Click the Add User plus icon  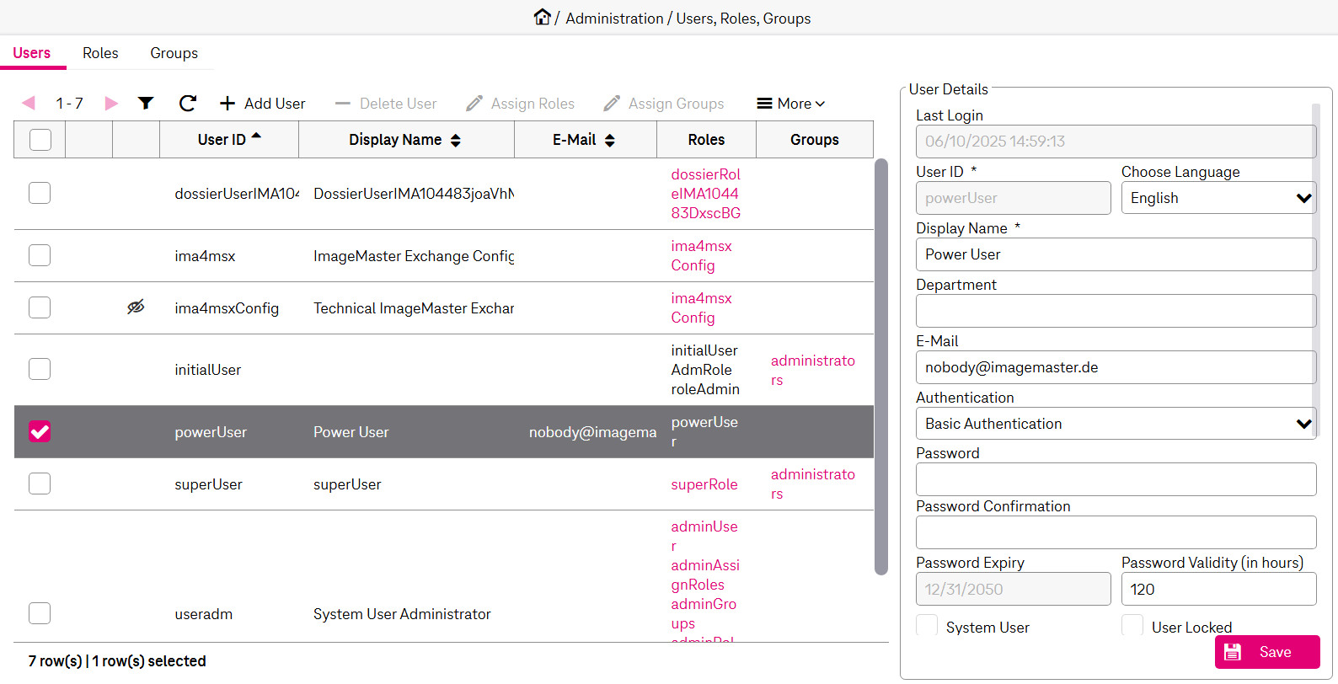[x=227, y=104]
